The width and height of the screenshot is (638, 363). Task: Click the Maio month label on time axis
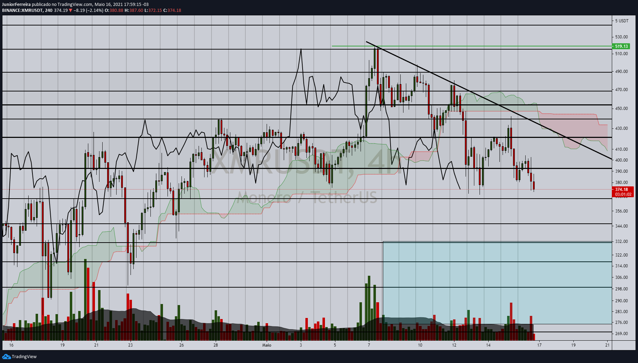point(267,345)
